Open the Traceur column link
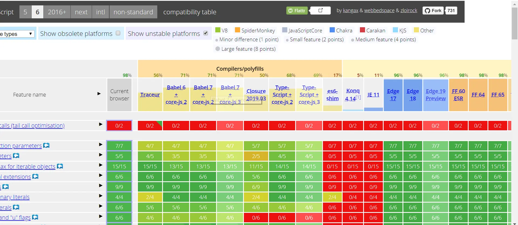 pos(150,95)
